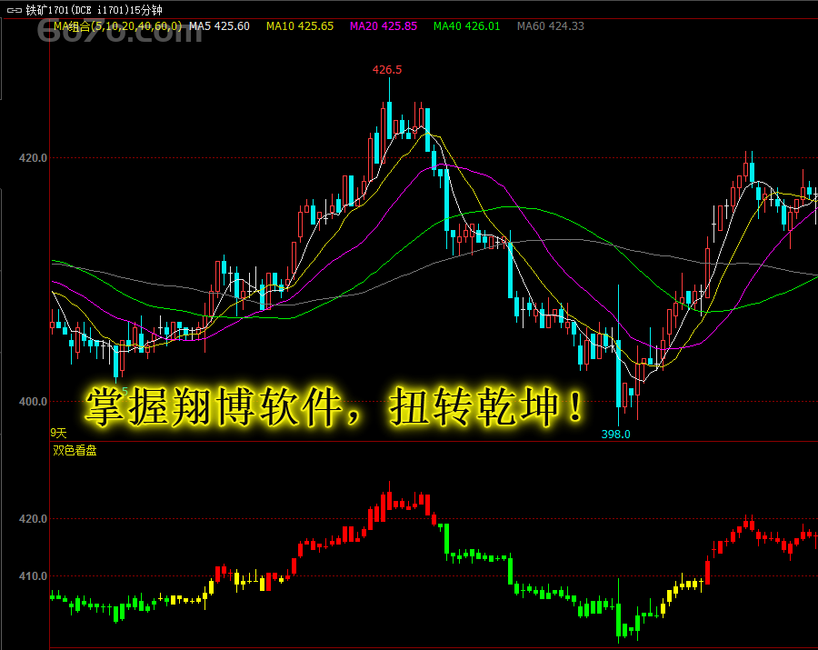This screenshot has height=650, width=818.
Task: Click the 400.0 axis label on main chart
Action: 33,401
